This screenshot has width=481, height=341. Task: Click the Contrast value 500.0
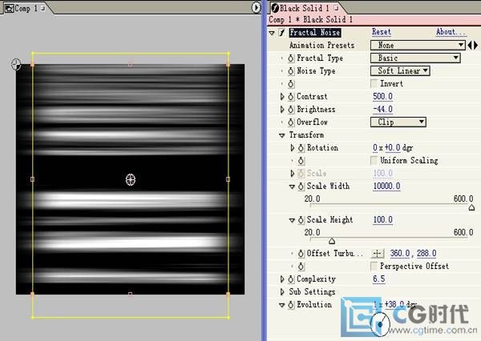click(382, 97)
